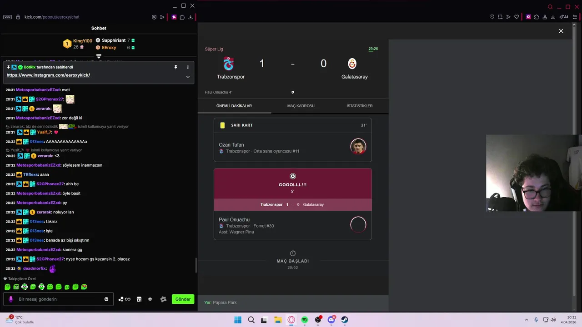582x327 pixels.
Task: Click the search icon in right browser title bar
Action: coord(550,7)
